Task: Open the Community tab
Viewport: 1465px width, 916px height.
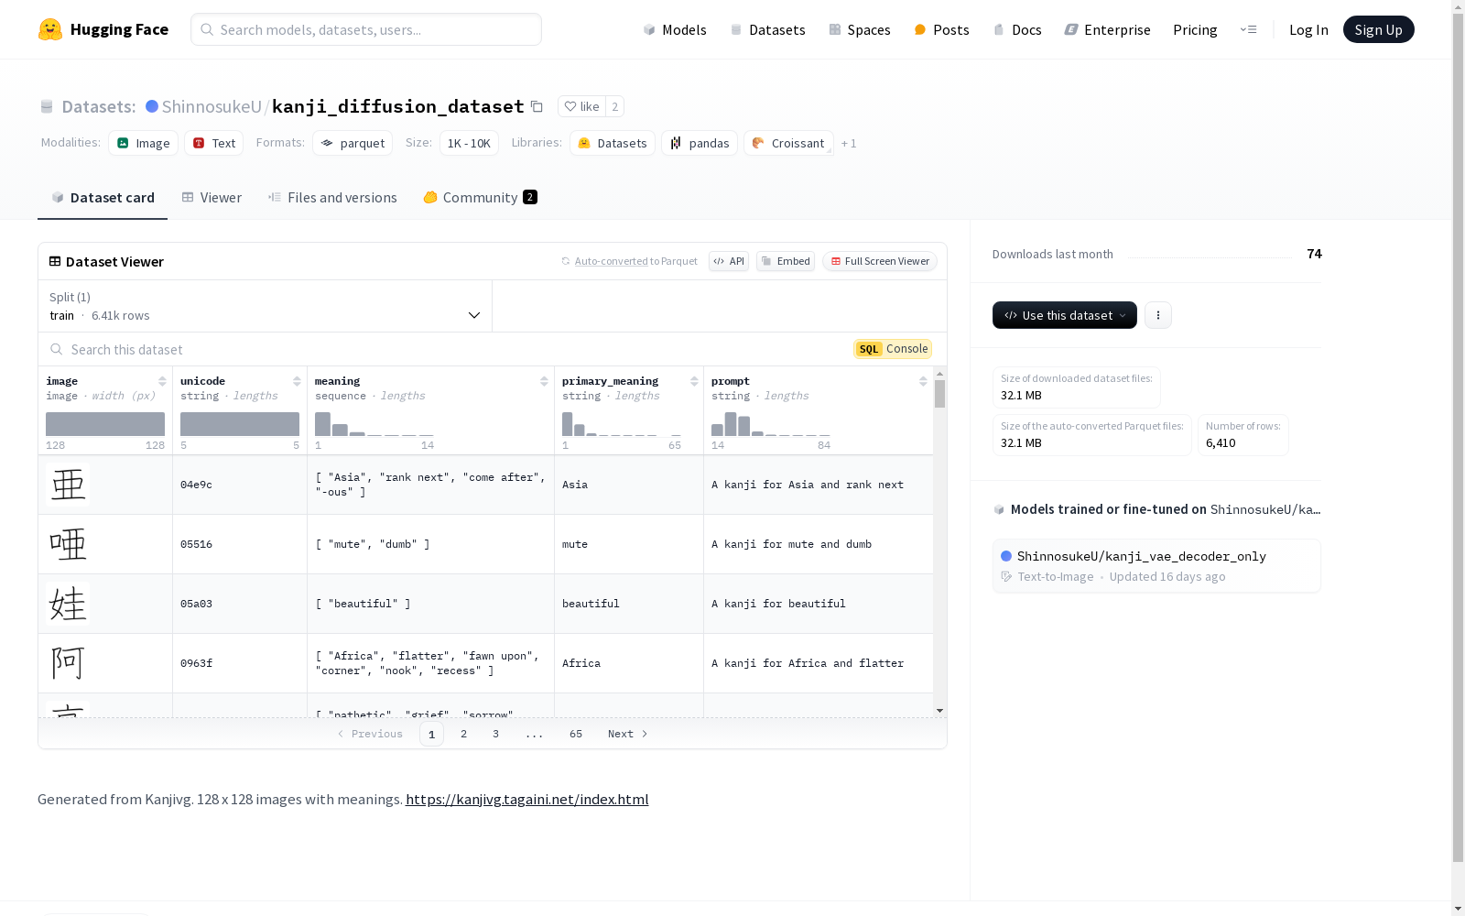Action: 480,197
